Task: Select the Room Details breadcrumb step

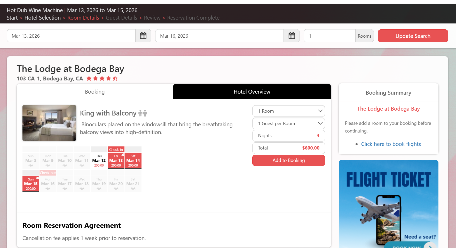Action: tap(83, 18)
